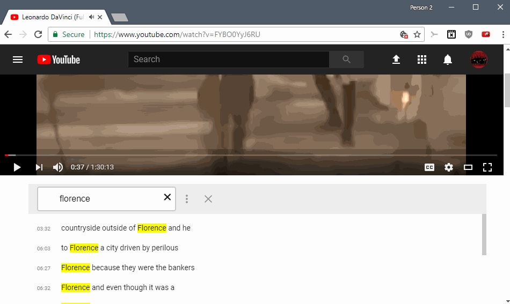Click the page vertical scrollbar thumb

507,90
